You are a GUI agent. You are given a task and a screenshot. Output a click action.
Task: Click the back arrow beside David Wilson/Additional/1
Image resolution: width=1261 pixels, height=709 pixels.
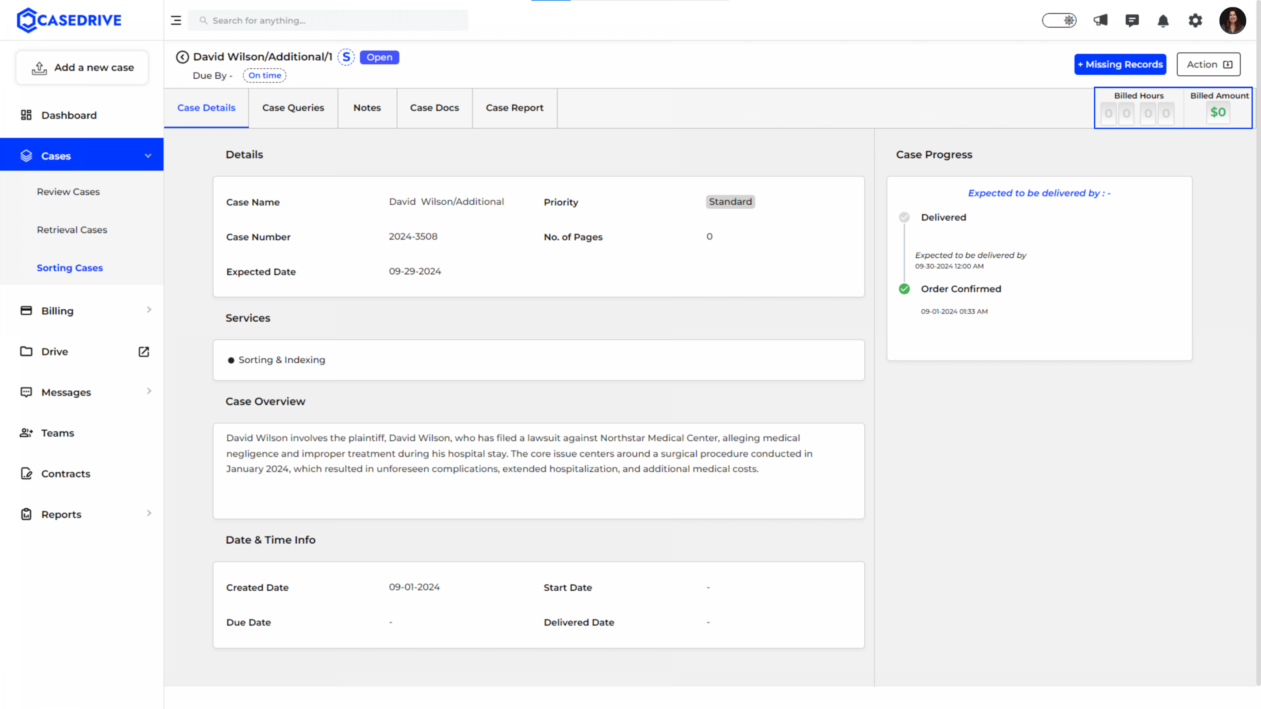pyautogui.click(x=182, y=57)
